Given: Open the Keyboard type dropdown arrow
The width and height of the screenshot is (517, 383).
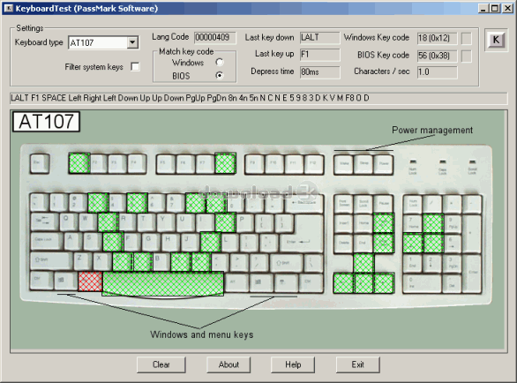Looking at the screenshot, I should click(x=132, y=42).
